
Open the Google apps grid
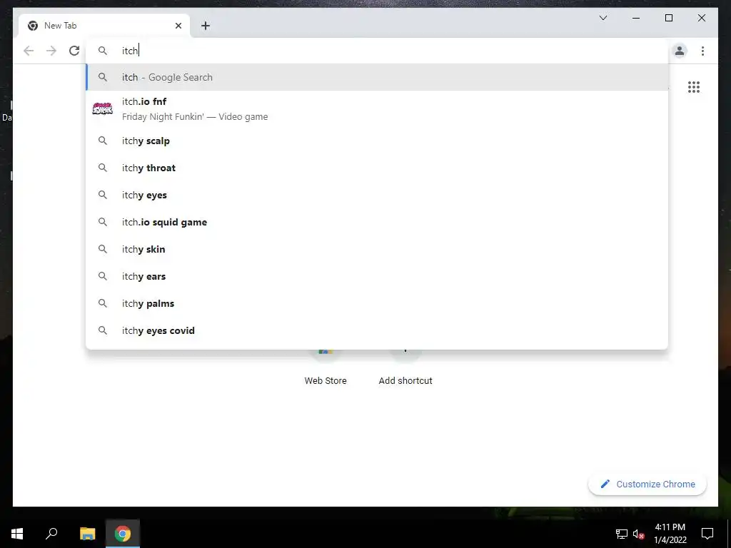click(694, 87)
